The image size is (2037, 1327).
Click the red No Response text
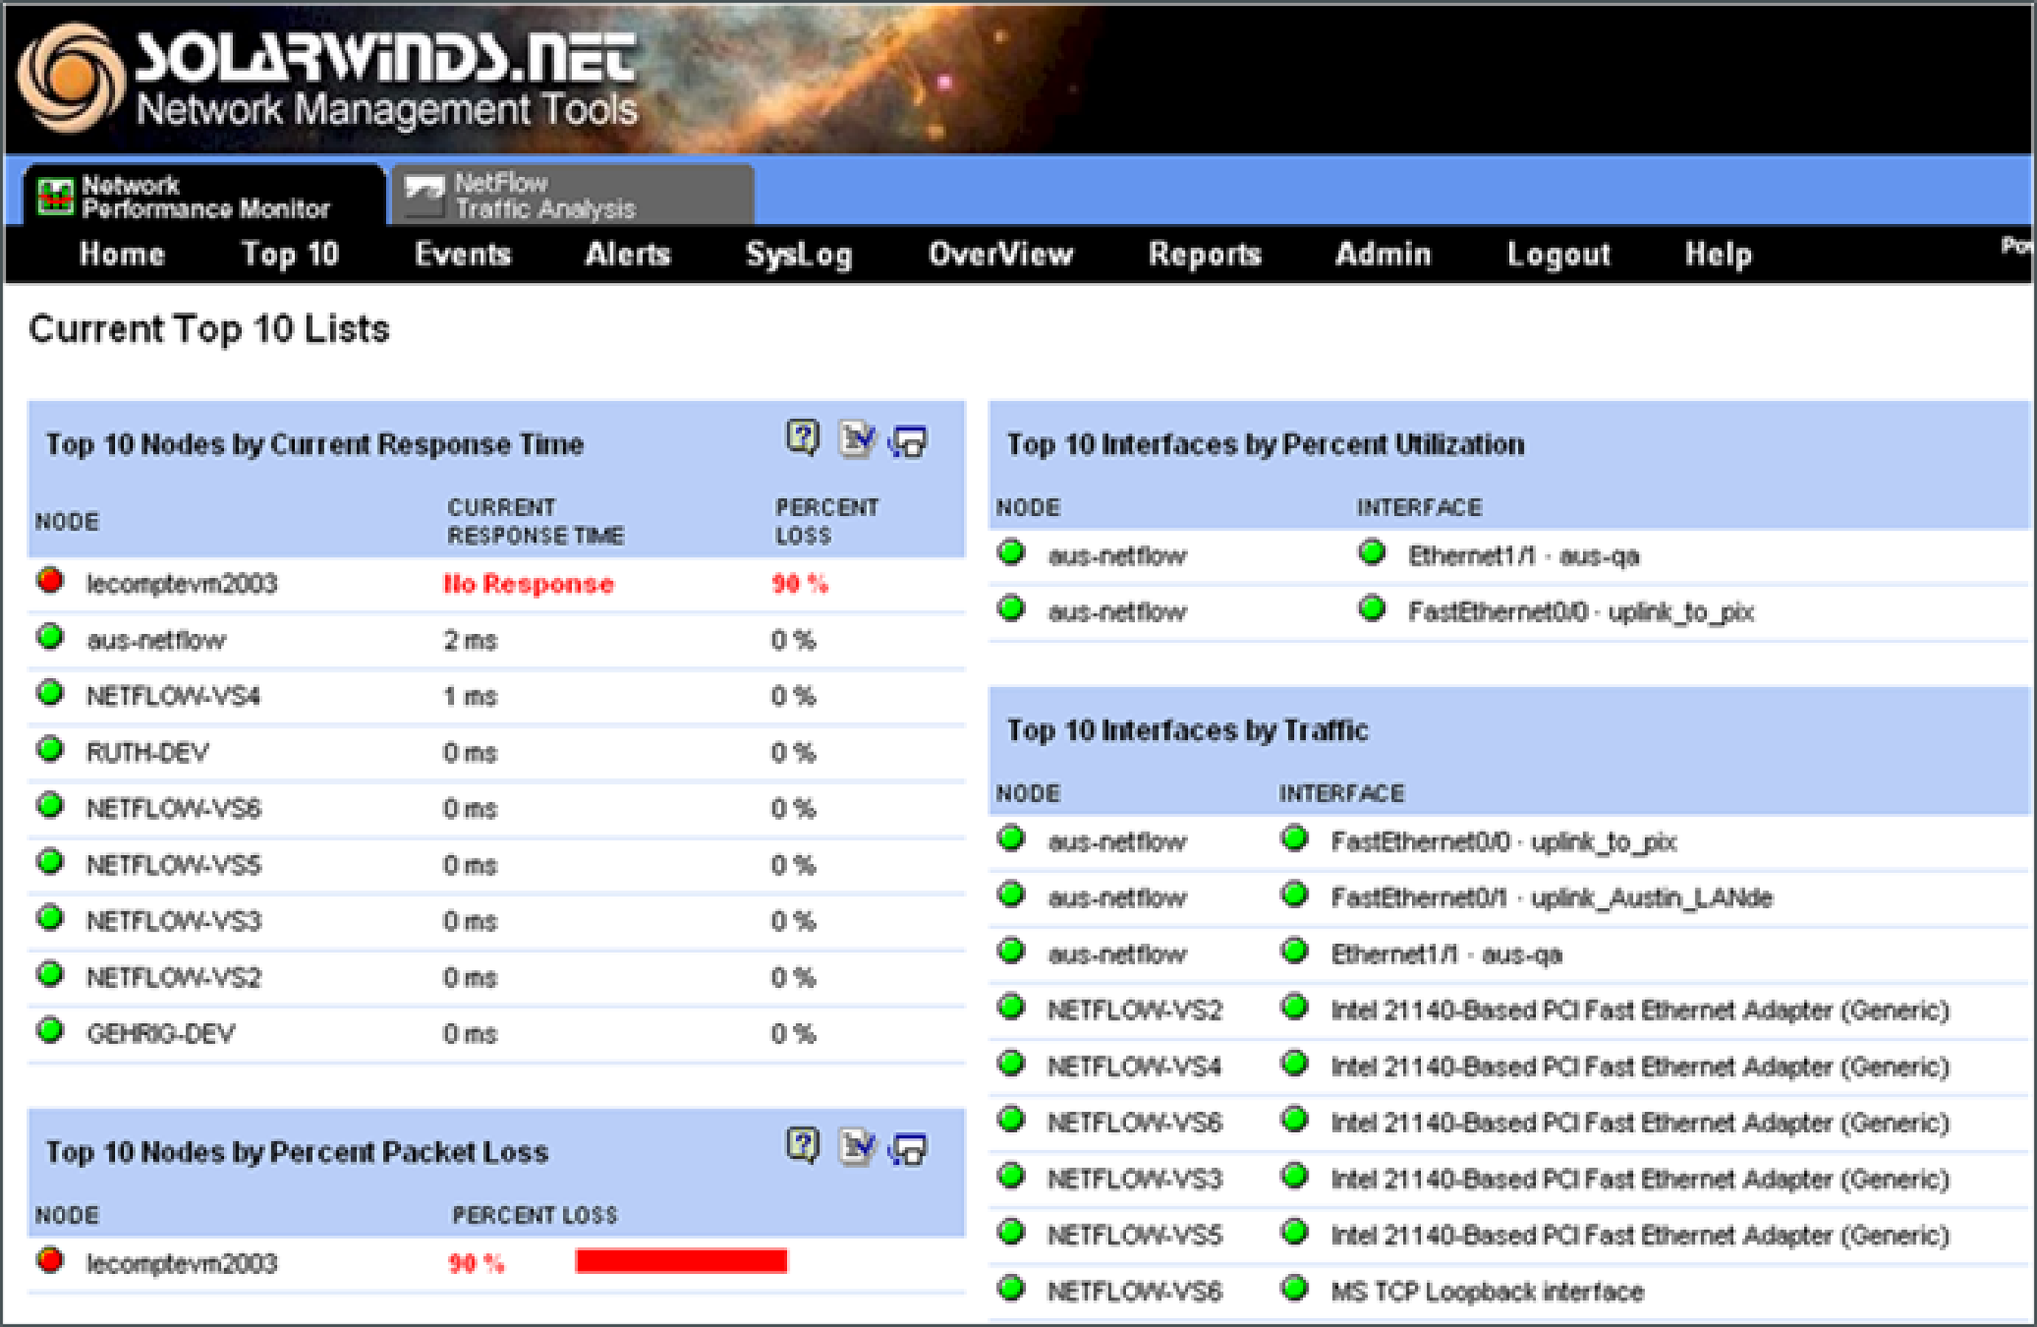point(528,584)
